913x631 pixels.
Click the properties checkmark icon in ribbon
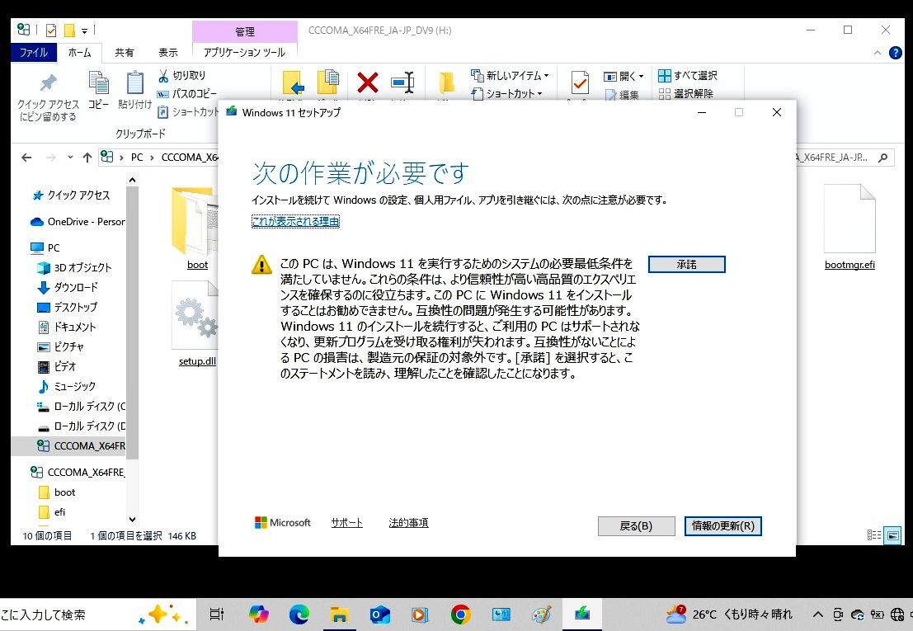coord(579,82)
